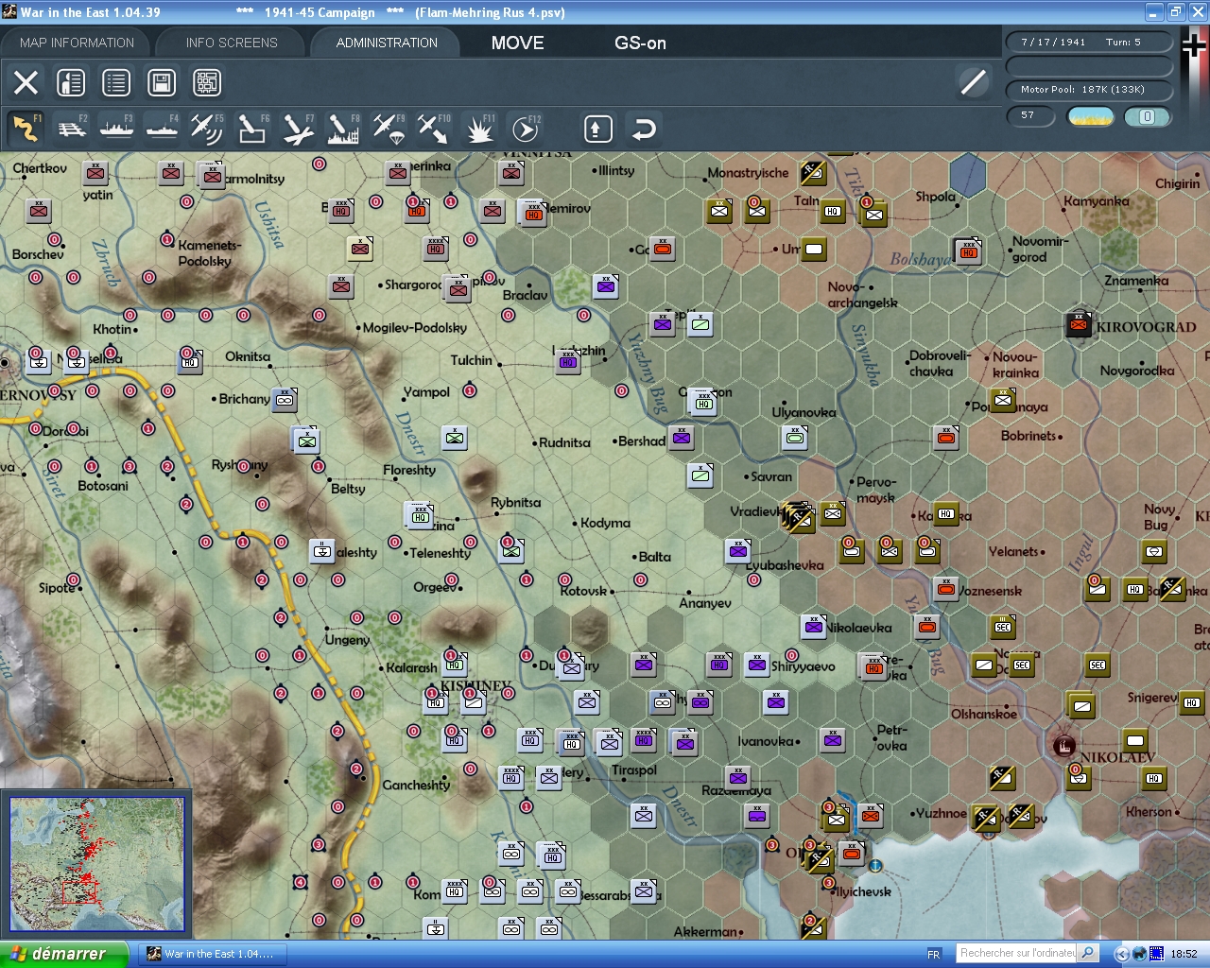The width and height of the screenshot is (1210, 968).
Task: Click the Mogilev-Podolsky town label
Action: pyautogui.click(x=415, y=328)
